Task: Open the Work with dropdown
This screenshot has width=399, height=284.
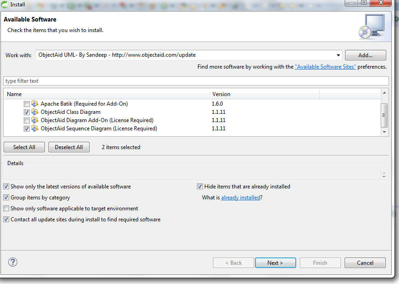Action: coord(338,55)
